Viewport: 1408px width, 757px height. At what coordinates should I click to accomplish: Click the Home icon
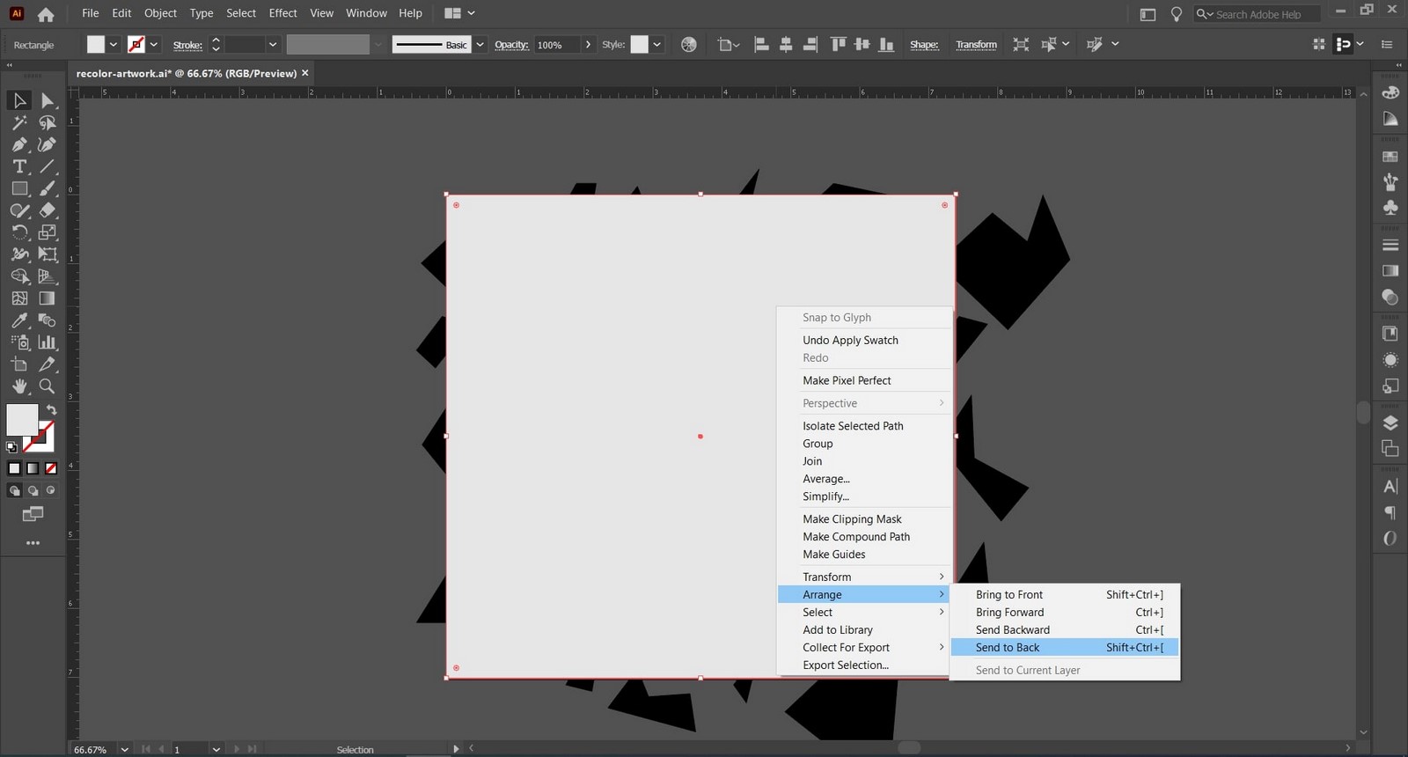click(x=46, y=14)
